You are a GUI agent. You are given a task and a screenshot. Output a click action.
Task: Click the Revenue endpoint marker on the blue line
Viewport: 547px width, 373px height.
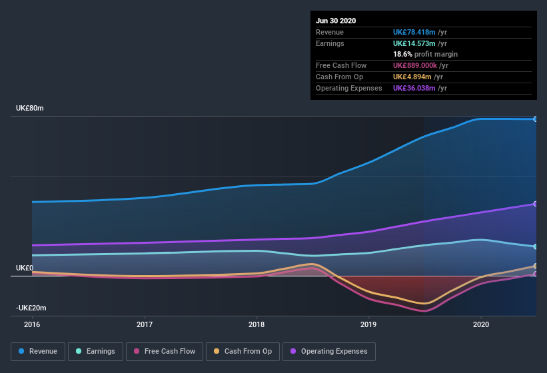(536, 119)
